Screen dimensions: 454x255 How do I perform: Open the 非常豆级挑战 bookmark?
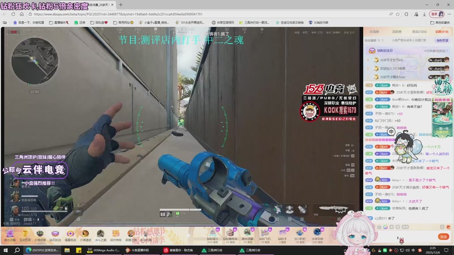click(222, 23)
